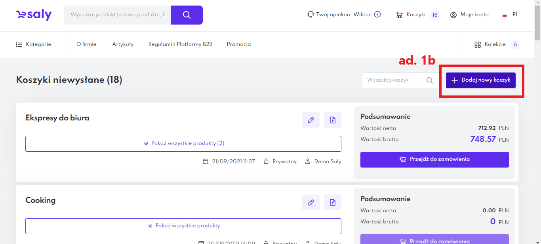This screenshot has height=244, width=541.
Task: Export the Ekspresy do biura basket
Action: [333, 120]
